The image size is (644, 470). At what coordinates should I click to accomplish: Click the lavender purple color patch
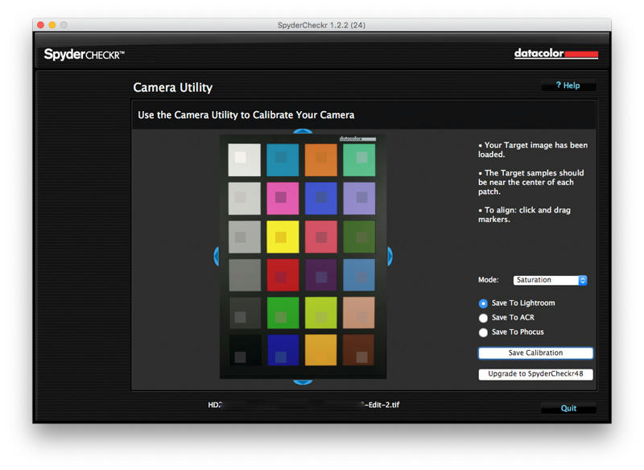tap(359, 198)
